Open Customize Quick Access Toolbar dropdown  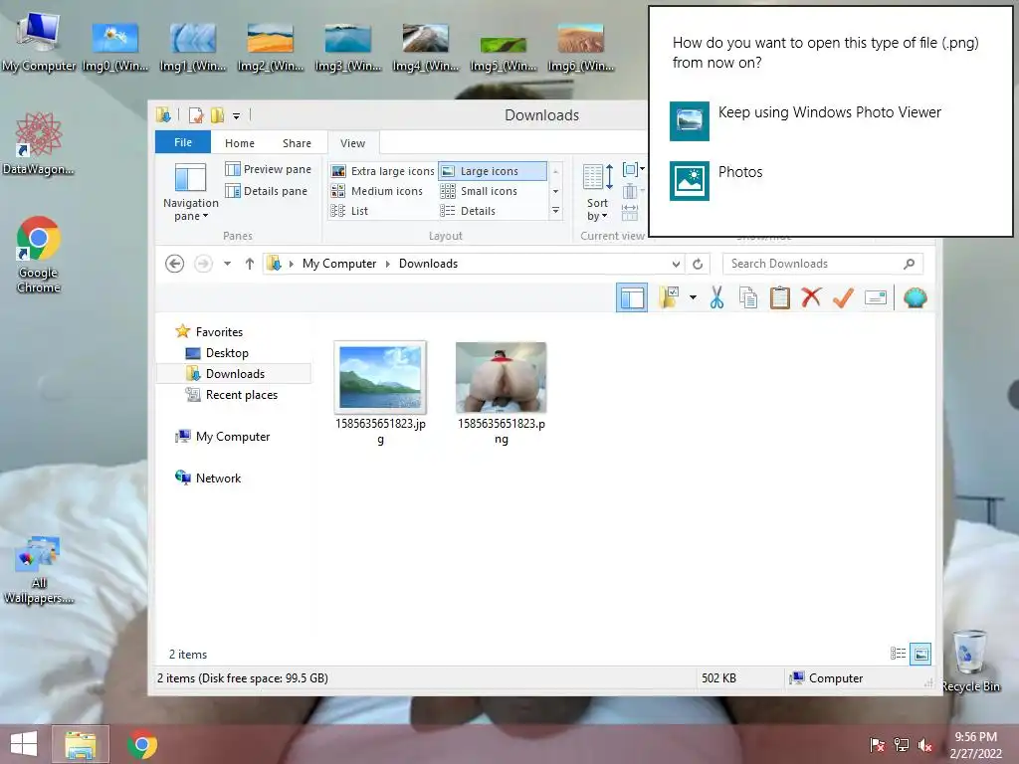237,116
